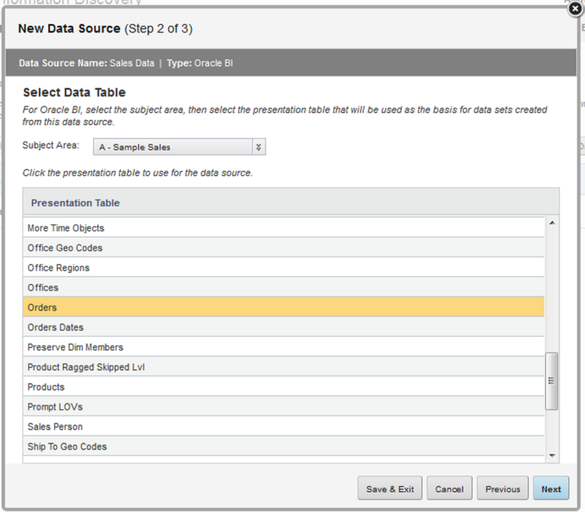This screenshot has width=585, height=512.
Task: Open the Subject Area dropdown
Action: tap(179, 147)
